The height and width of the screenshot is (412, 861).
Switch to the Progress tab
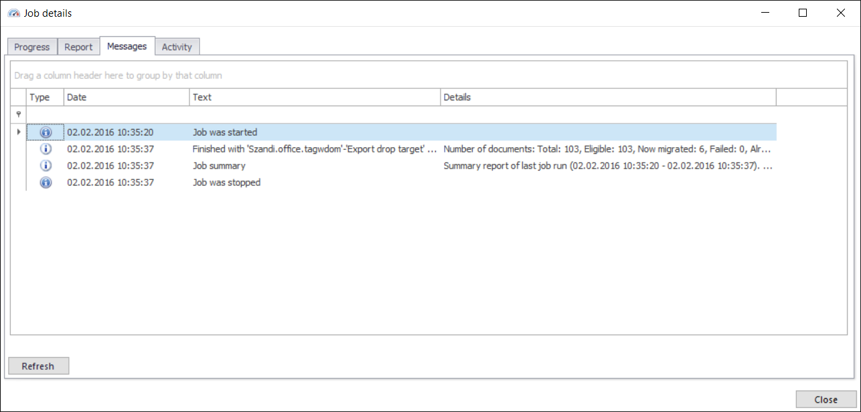[31, 46]
